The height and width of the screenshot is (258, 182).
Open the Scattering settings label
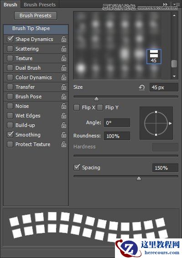27,49
